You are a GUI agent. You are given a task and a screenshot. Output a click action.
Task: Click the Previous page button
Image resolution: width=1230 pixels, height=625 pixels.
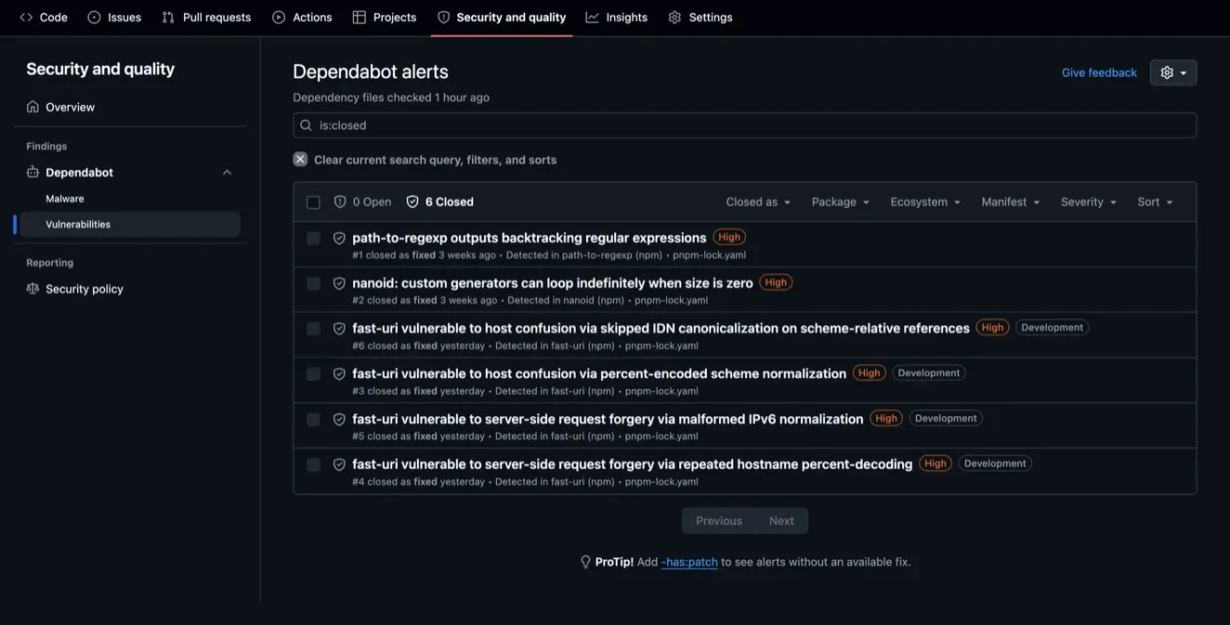719,521
